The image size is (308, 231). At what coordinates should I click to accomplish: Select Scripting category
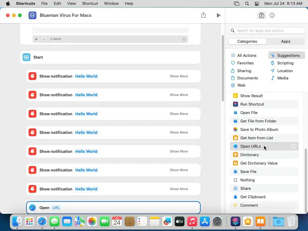pos(282,63)
